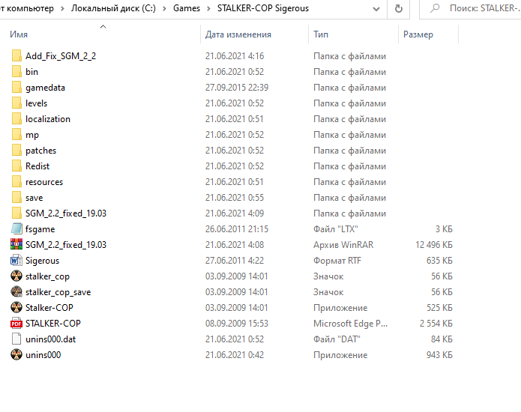The width and height of the screenshot is (521, 412).
Task: Click the date 21.06.2021 4:16
Action: (x=235, y=55)
